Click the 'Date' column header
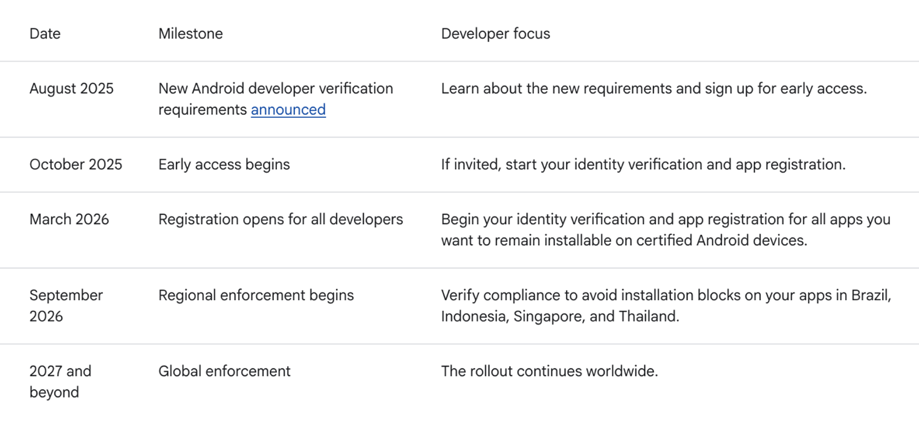Viewport: 919px width, 441px height. (45, 34)
